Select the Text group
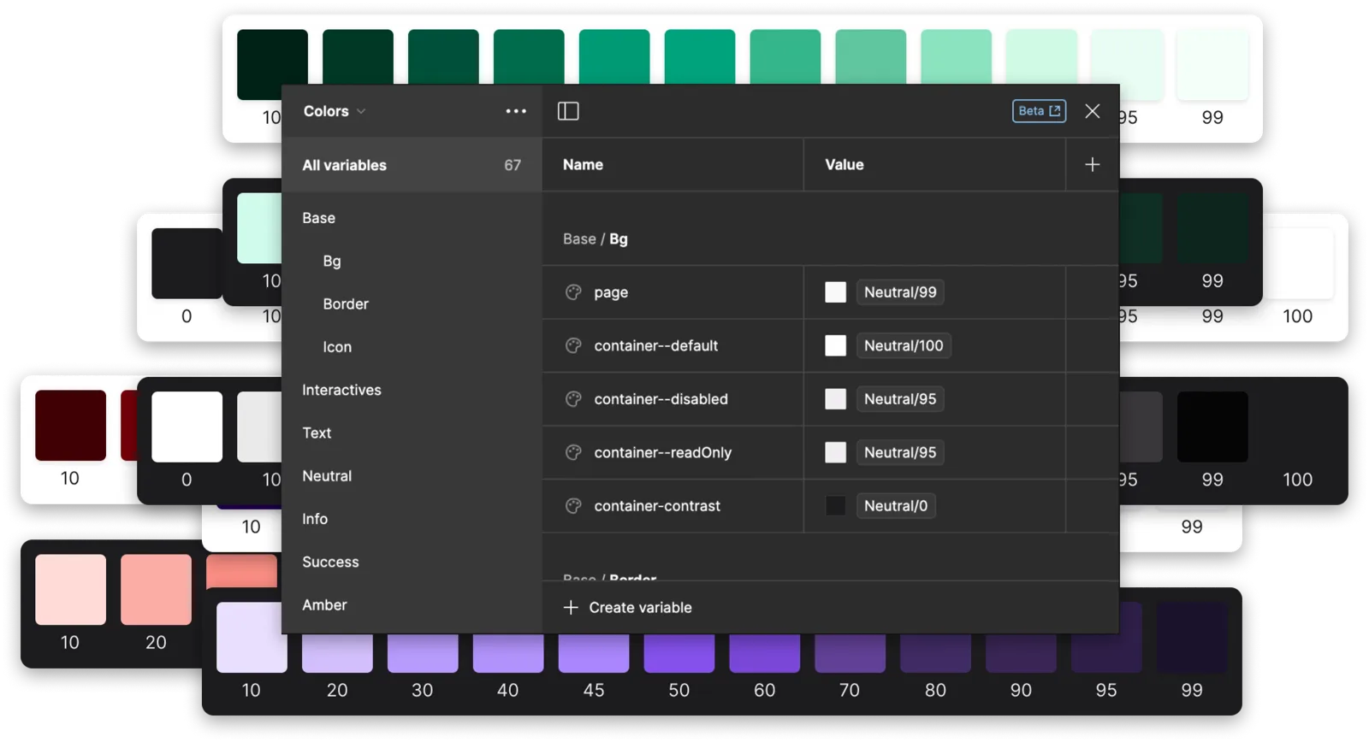This screenshot has height=742, width=1369. (x=317, y=433)
